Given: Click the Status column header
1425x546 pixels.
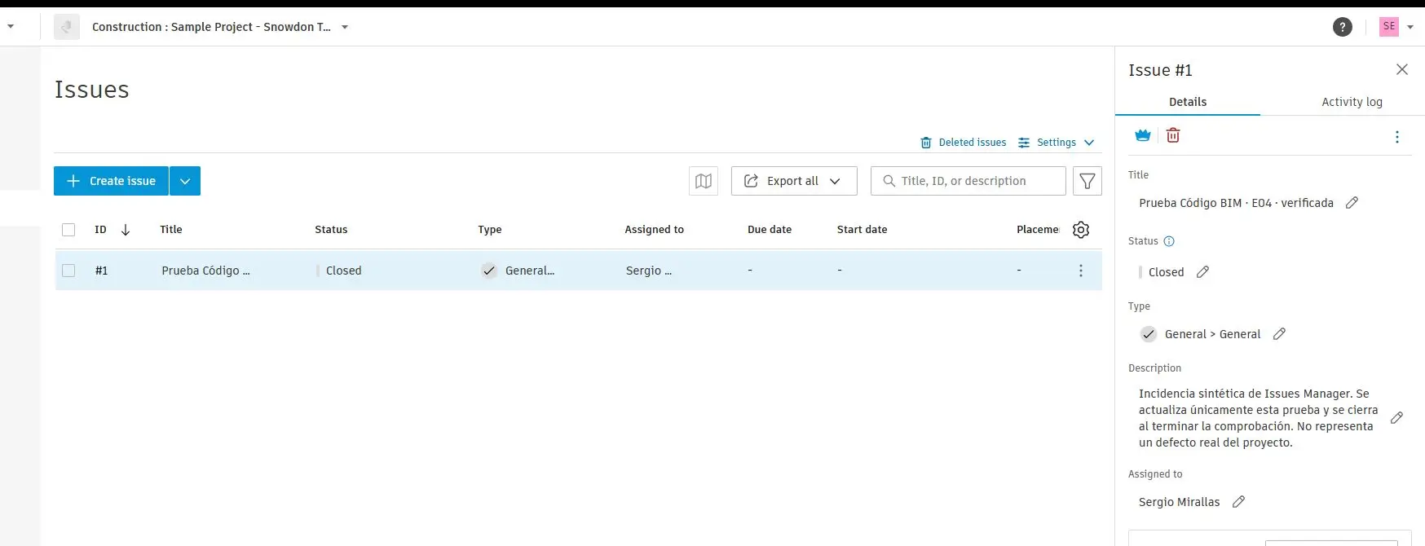Looking at the screenshot, I should click(x=331, y=230).
